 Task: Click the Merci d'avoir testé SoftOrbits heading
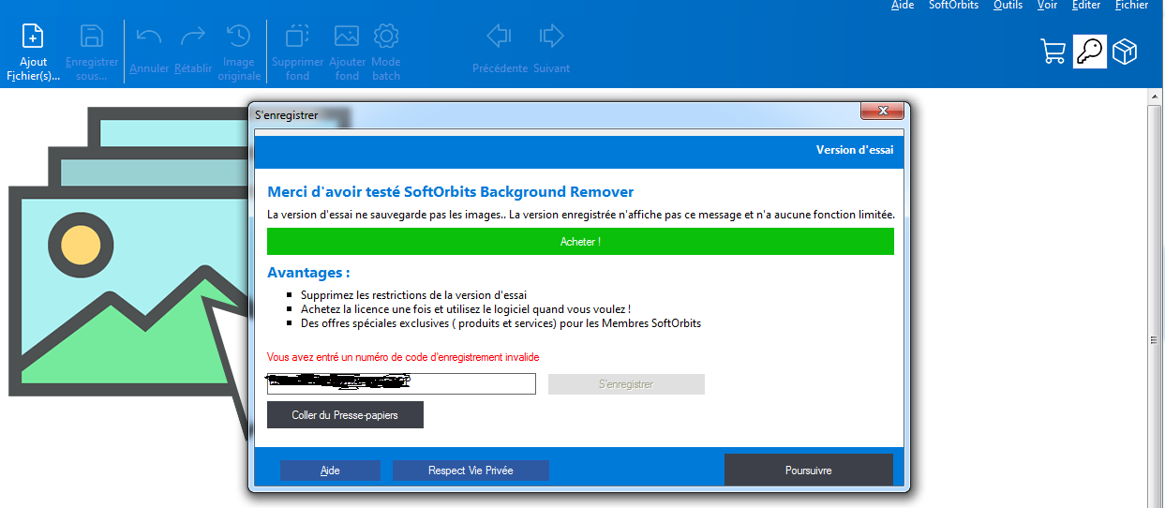[451, 192]
